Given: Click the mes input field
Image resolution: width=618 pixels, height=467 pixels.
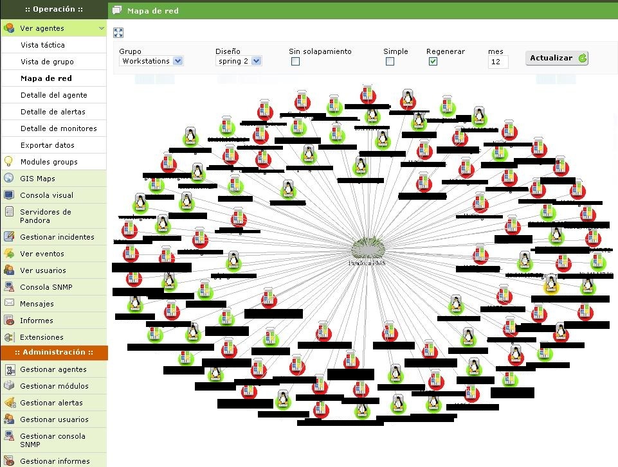Looking at the screenshot, I should click(498, 62).
